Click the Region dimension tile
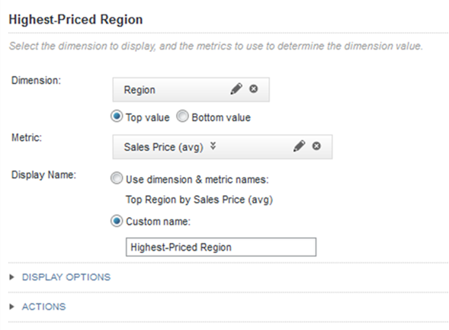 pos(191,90)
